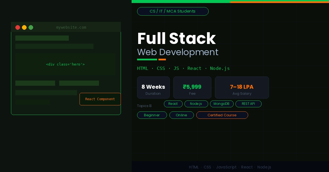The width and height of the screenshot is (329, 172).
Task: Open the 8 Weeks Duration card
Action: [153, 87]
